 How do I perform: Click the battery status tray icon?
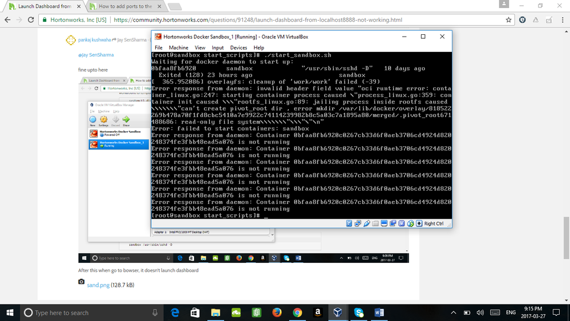pos(467,312)
